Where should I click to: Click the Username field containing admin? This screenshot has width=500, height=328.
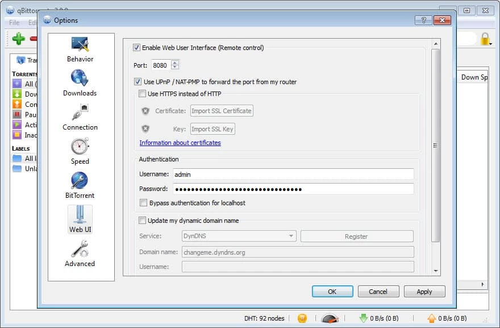[x=293, y=175]
